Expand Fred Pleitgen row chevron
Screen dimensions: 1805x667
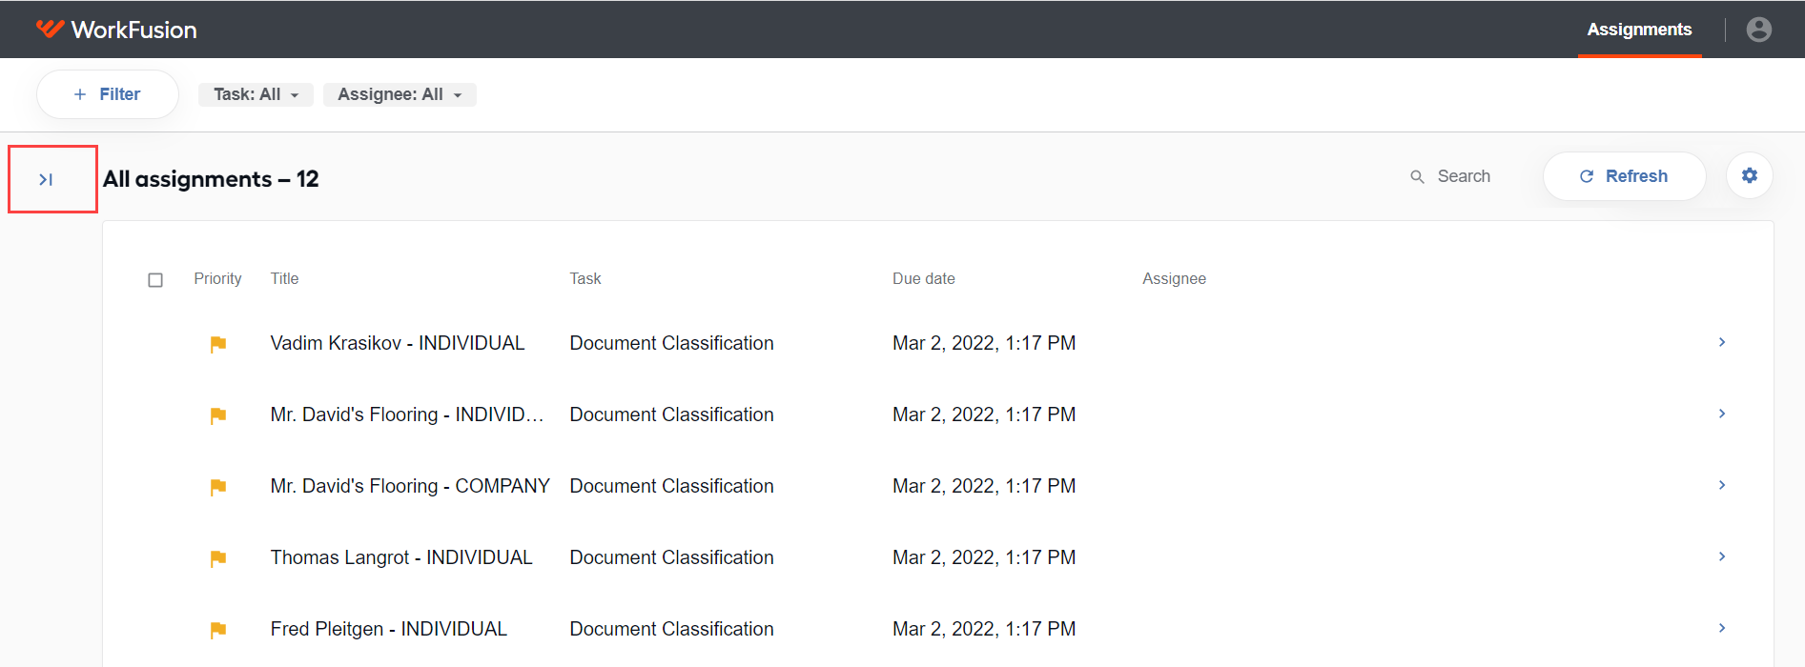(1722, 628)
